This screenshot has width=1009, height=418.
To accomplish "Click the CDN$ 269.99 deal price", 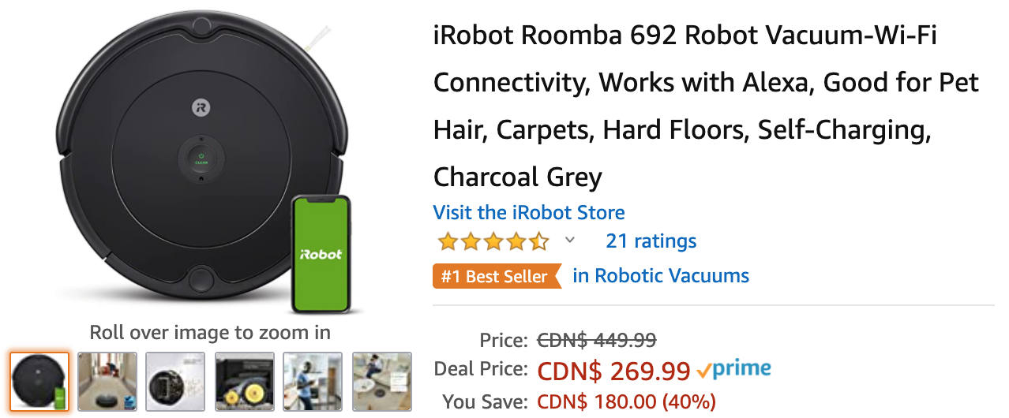I will pos(613,370).
